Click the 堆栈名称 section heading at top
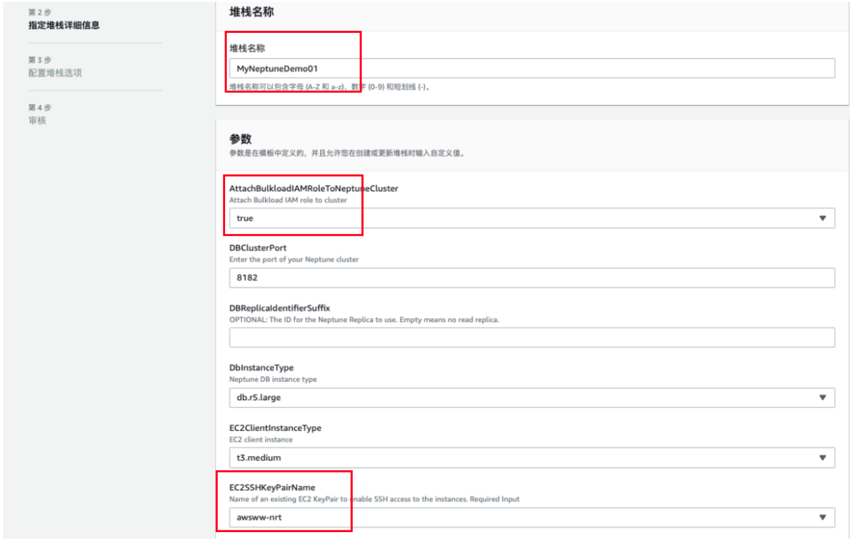859x540 pixels. (251, 12)
